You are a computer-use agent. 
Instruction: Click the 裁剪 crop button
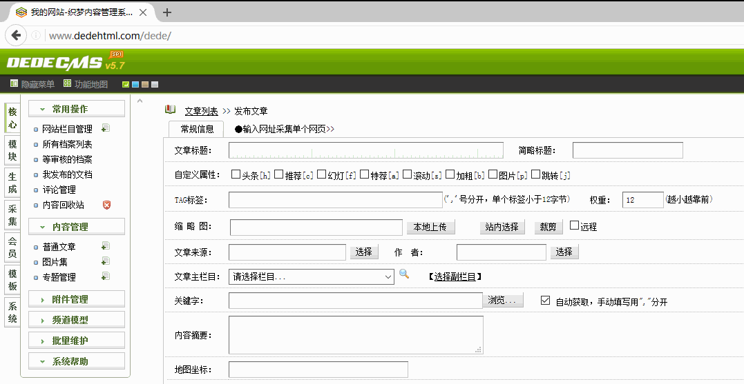coord(549,227)
